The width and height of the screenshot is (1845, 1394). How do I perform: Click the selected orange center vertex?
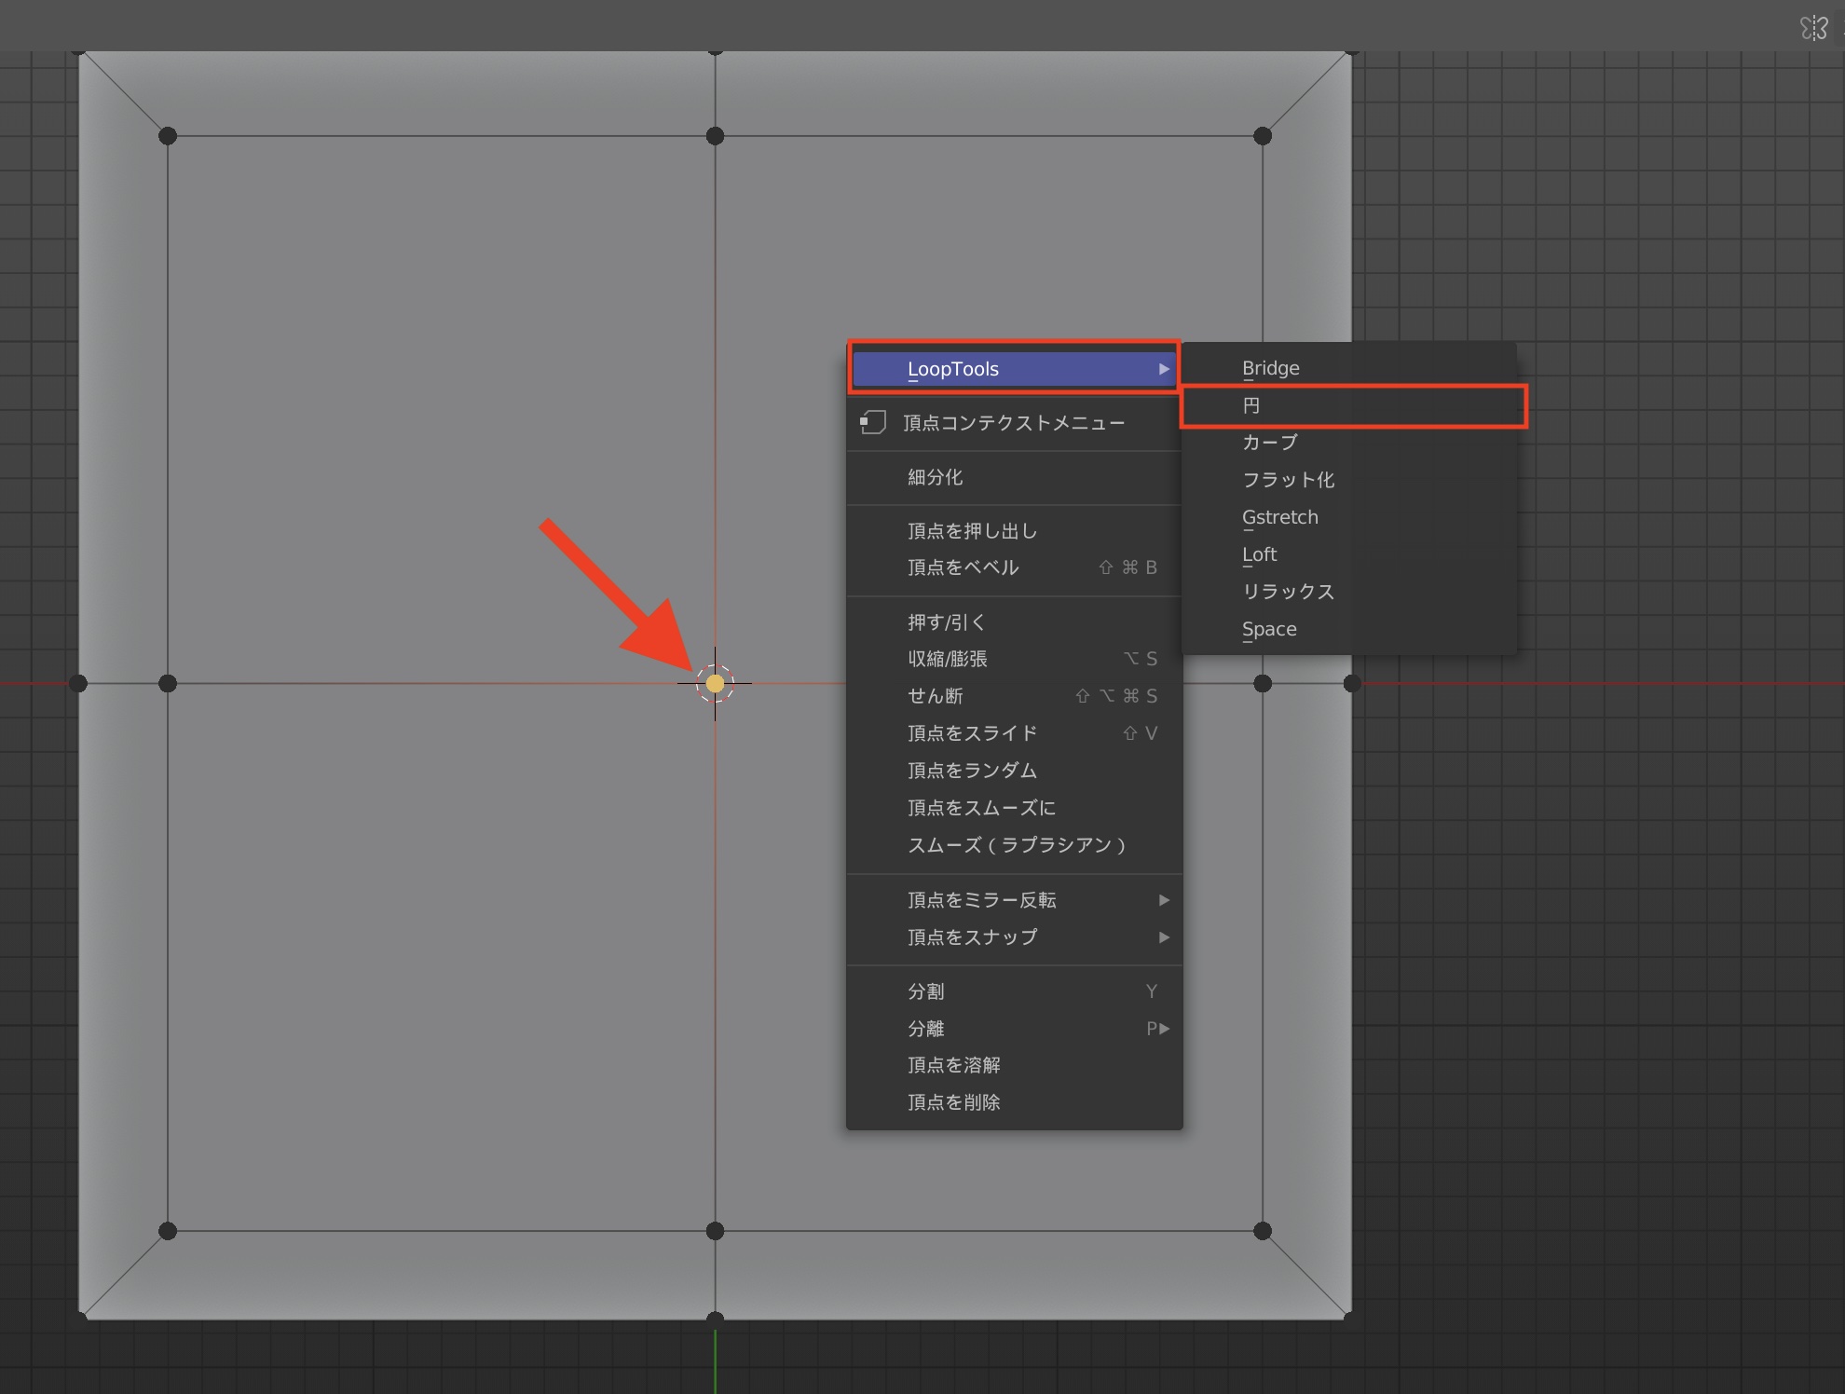715,683
